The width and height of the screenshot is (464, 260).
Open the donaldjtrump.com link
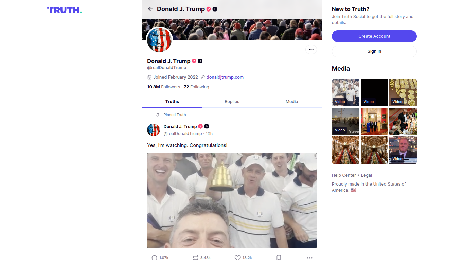point(225,77)
